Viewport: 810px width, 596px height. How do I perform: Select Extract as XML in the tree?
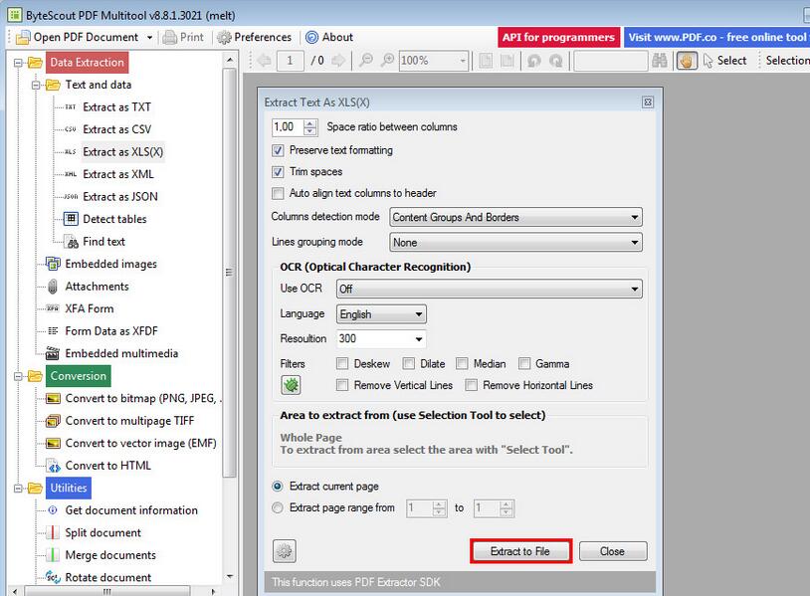tap(118, 174)
